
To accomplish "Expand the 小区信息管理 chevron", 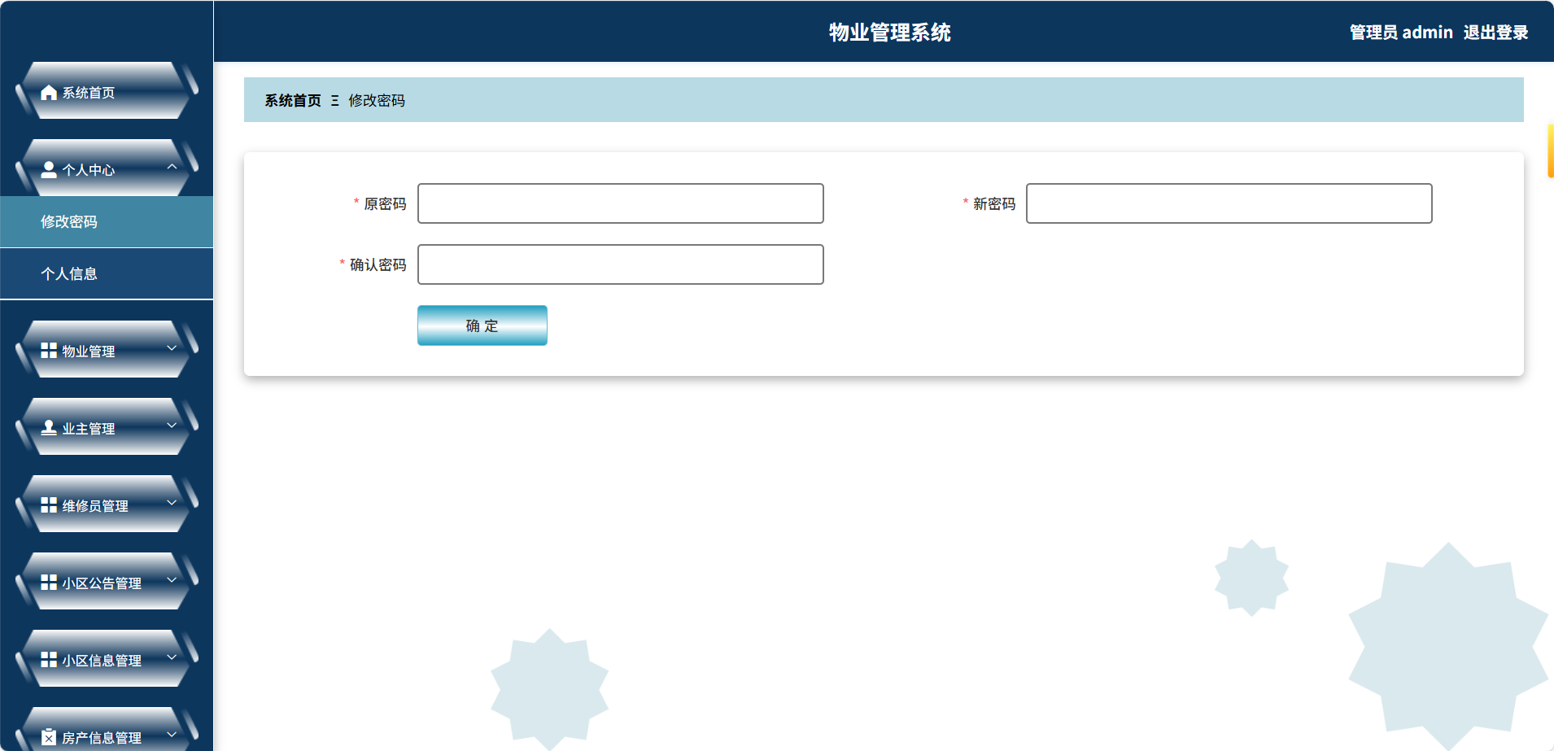I will click(x=172, y=657).
